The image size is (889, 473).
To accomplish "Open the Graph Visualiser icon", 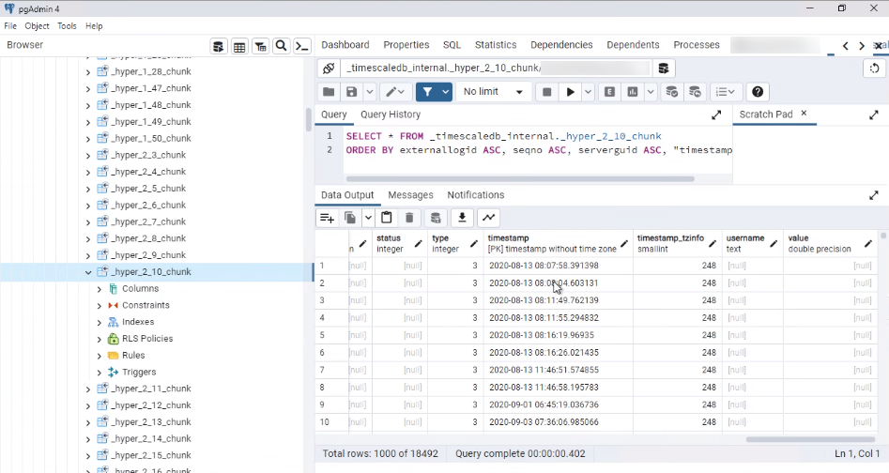I will click(488, 218).
